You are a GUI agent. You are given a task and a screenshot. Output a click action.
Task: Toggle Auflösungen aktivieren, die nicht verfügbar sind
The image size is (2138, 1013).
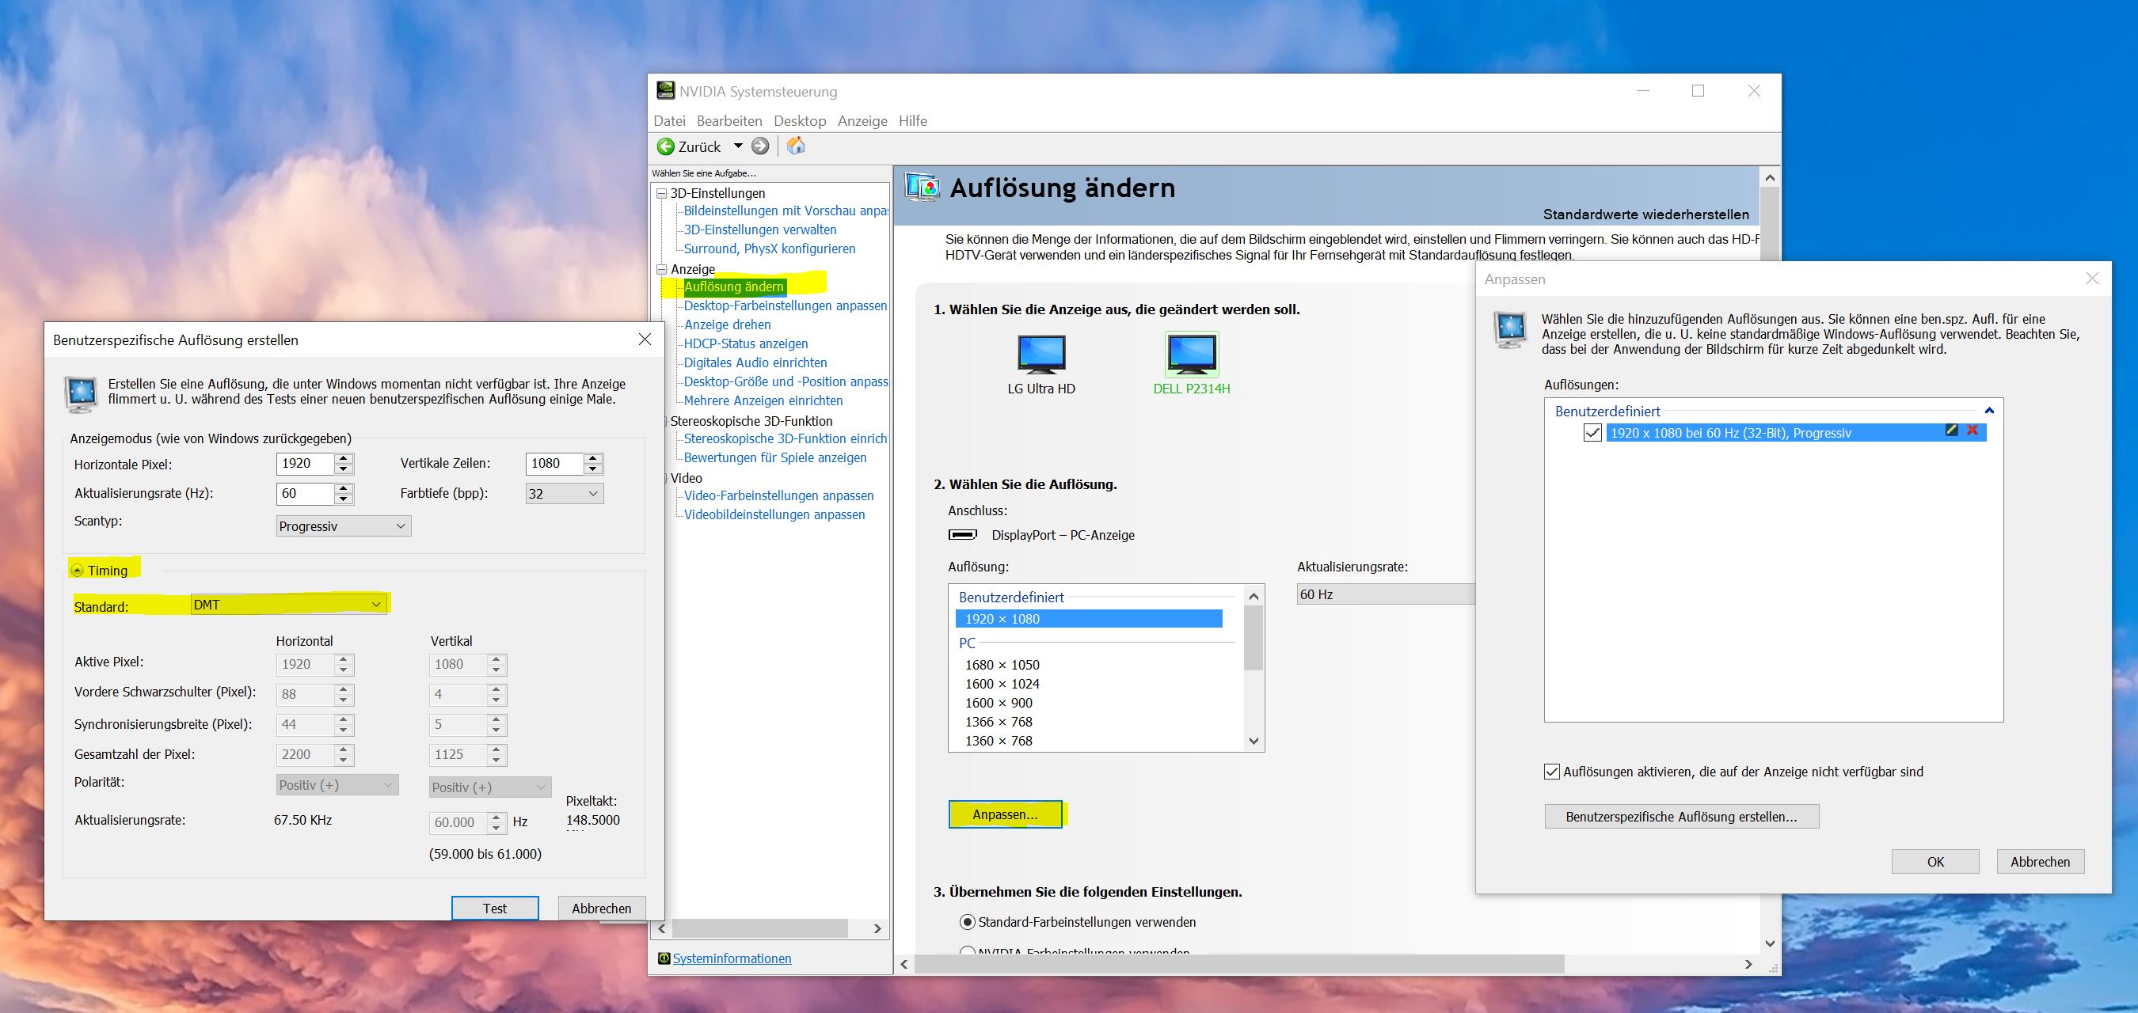pos(1551,772)
